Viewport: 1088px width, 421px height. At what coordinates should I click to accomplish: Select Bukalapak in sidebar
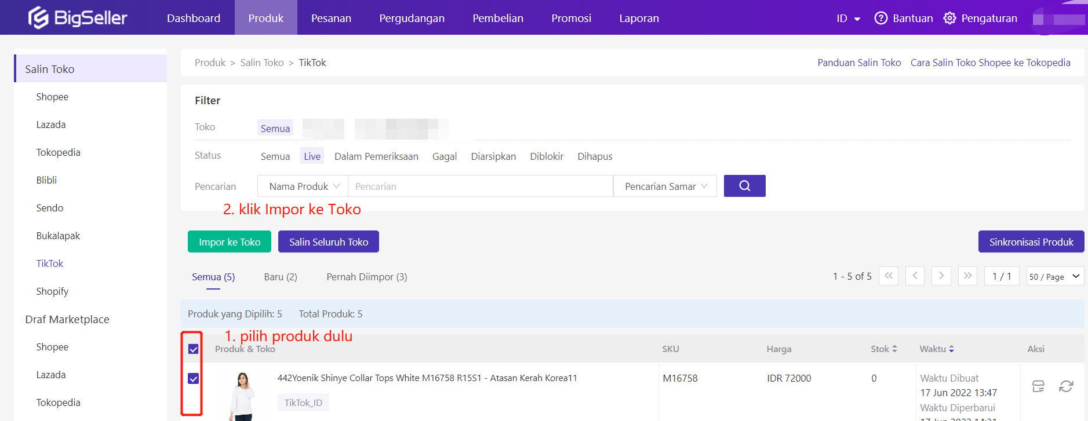[x=58, y=236]
